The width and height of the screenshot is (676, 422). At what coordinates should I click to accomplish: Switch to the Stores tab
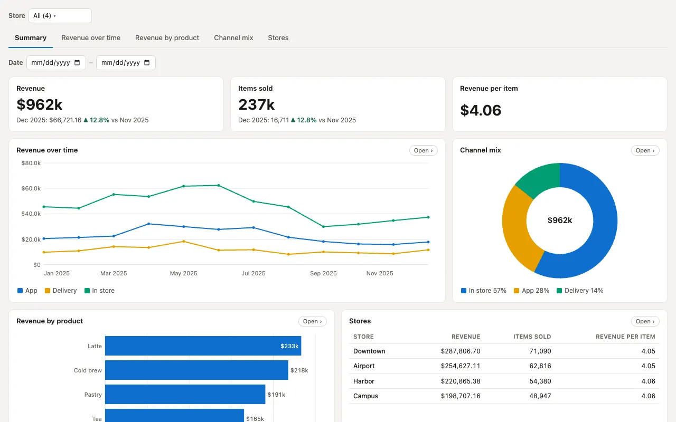point(278,38)
